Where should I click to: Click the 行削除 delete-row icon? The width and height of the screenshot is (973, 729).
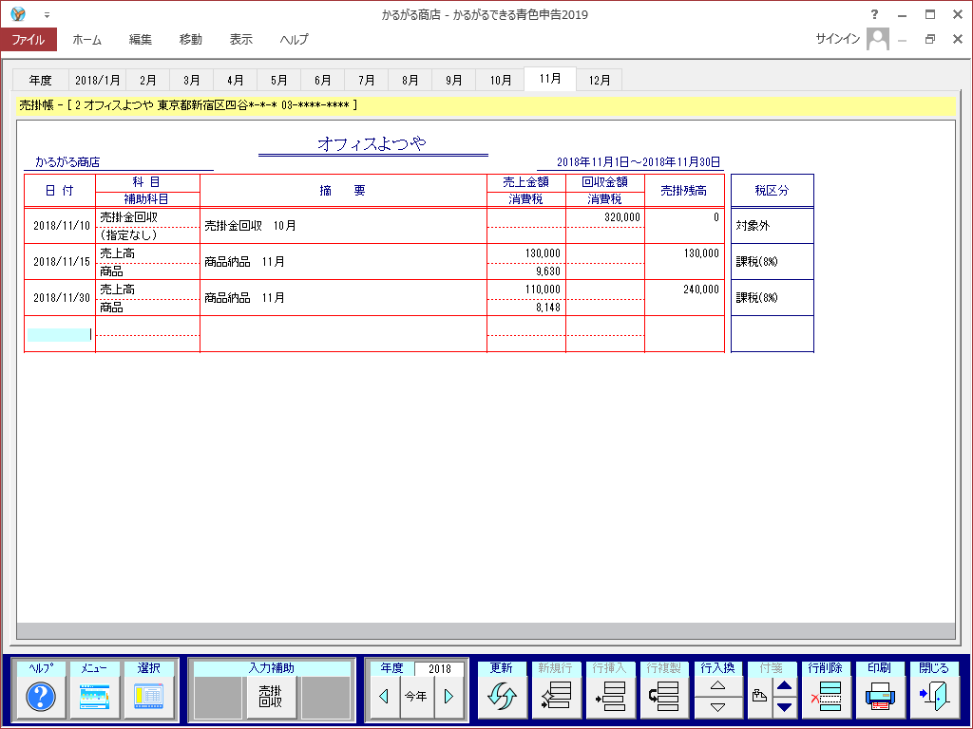(826, 696)
